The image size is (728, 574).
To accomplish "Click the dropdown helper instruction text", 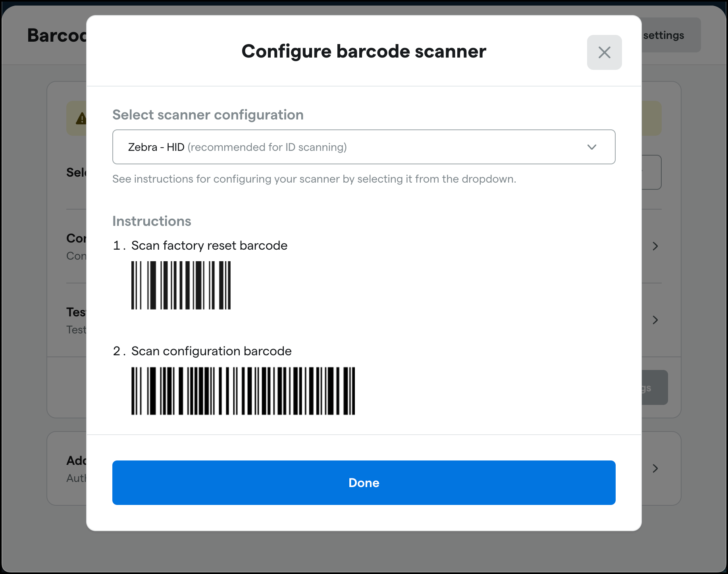I will [x=314, y=179].
